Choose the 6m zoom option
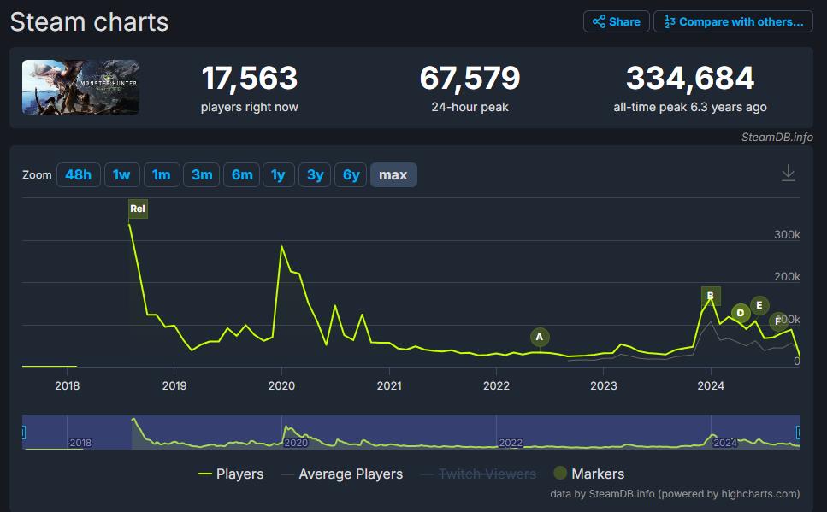Screen dimensions: 827x512 pyautogui.click(x=242, y=175)
